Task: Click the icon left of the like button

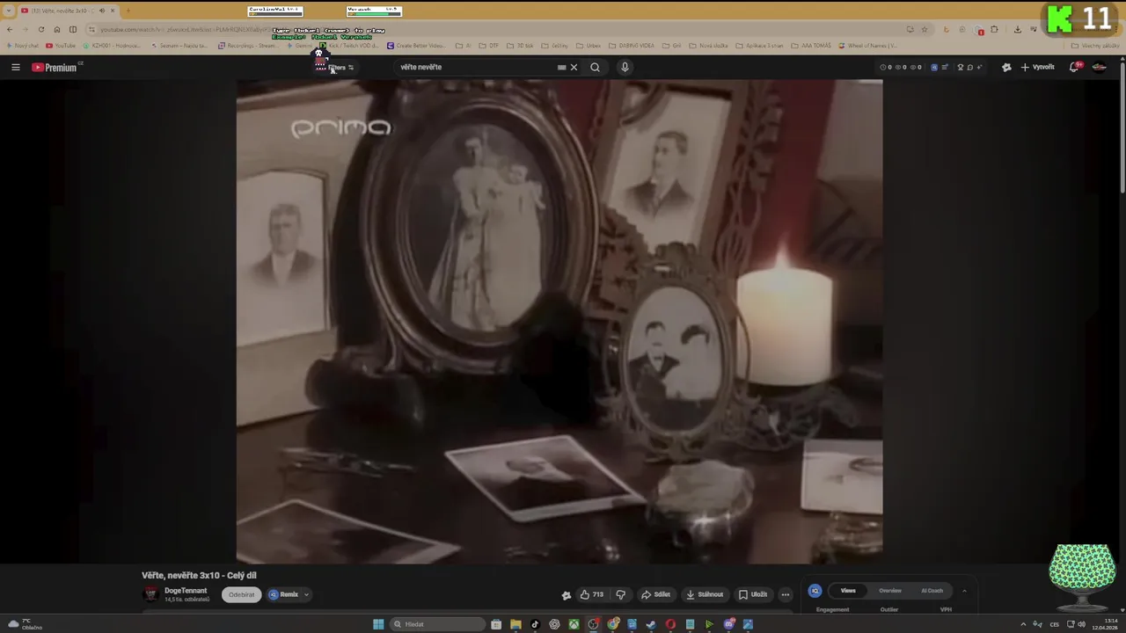Action: [567, 595]
